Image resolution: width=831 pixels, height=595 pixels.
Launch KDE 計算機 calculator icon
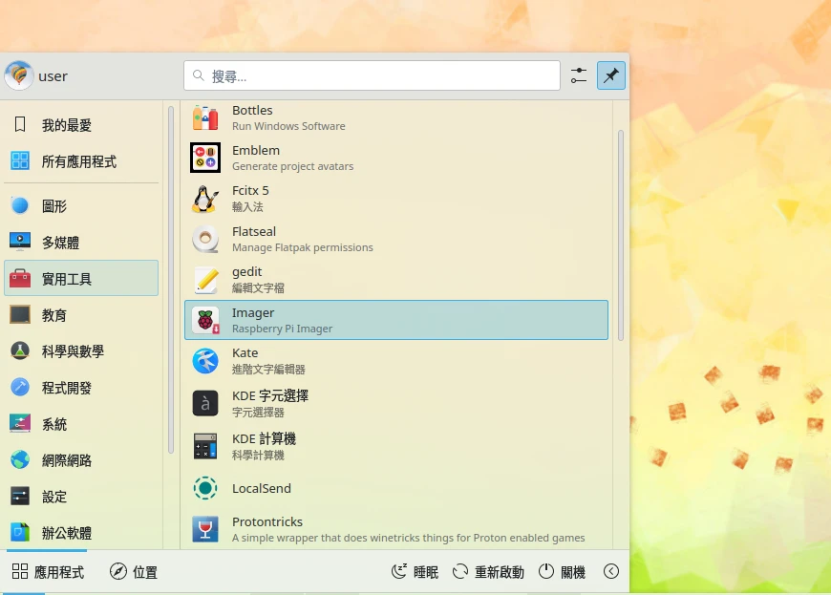[x=205, y=446]
